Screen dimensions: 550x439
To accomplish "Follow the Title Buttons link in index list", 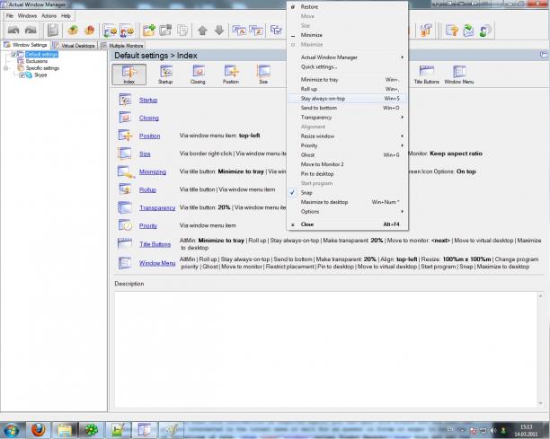I will pos(155,244).
